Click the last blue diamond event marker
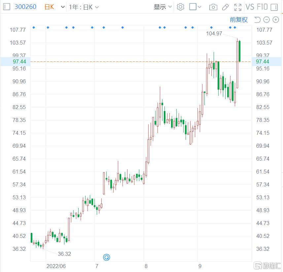 coord(235,27)
